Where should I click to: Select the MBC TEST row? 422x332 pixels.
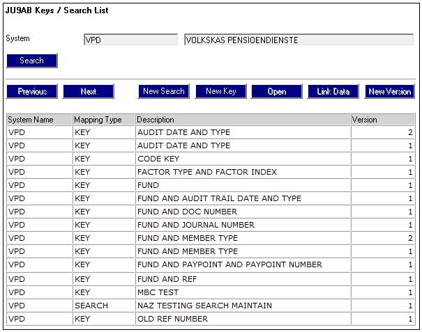pos(211,292)
